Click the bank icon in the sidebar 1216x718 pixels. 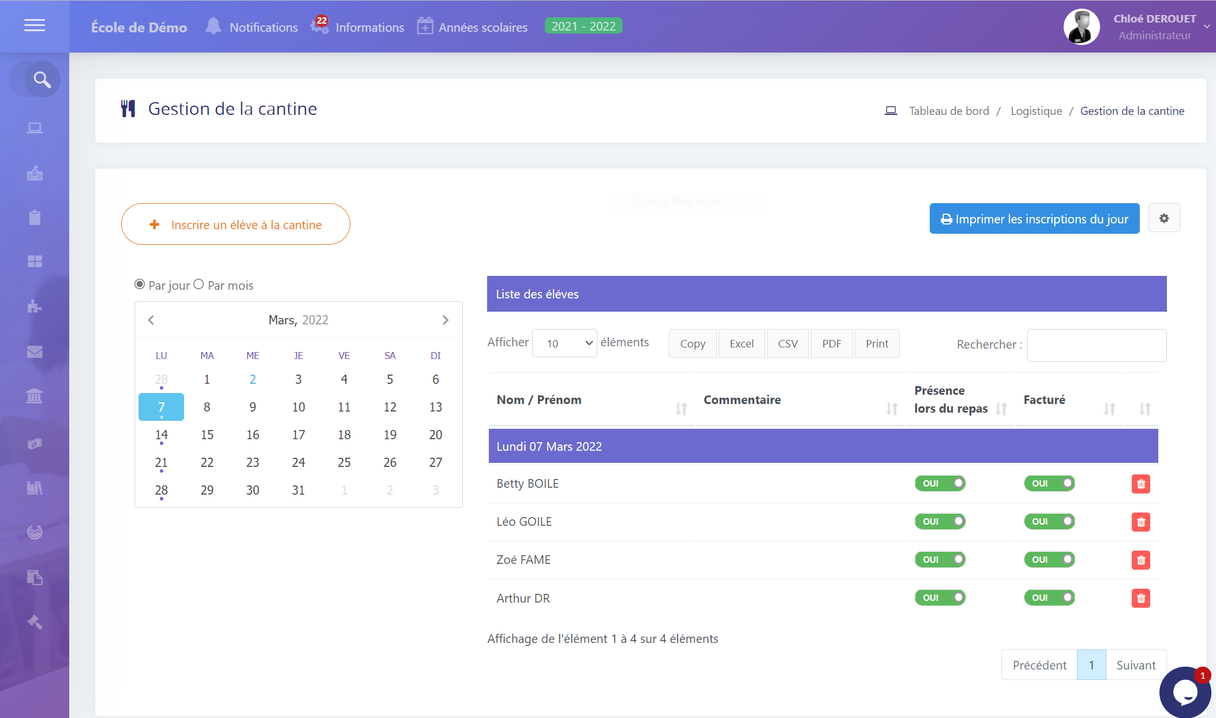click(35, 396)
